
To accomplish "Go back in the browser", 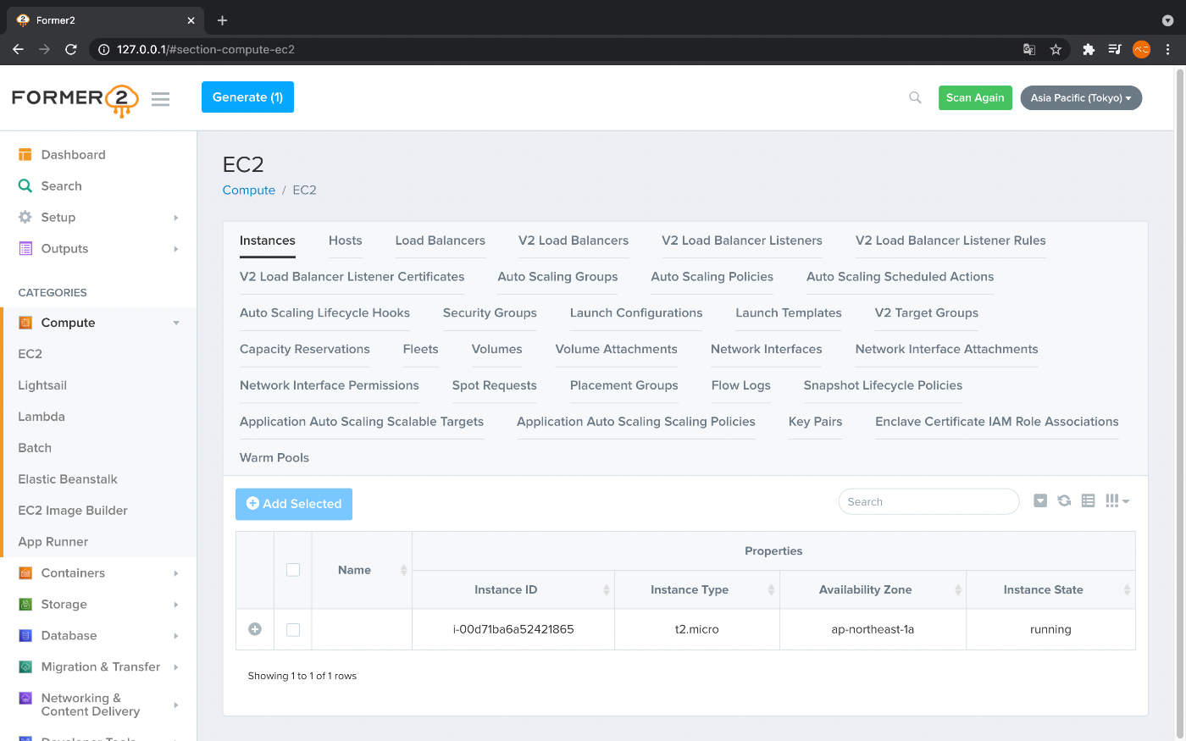I will pos(18,49).
